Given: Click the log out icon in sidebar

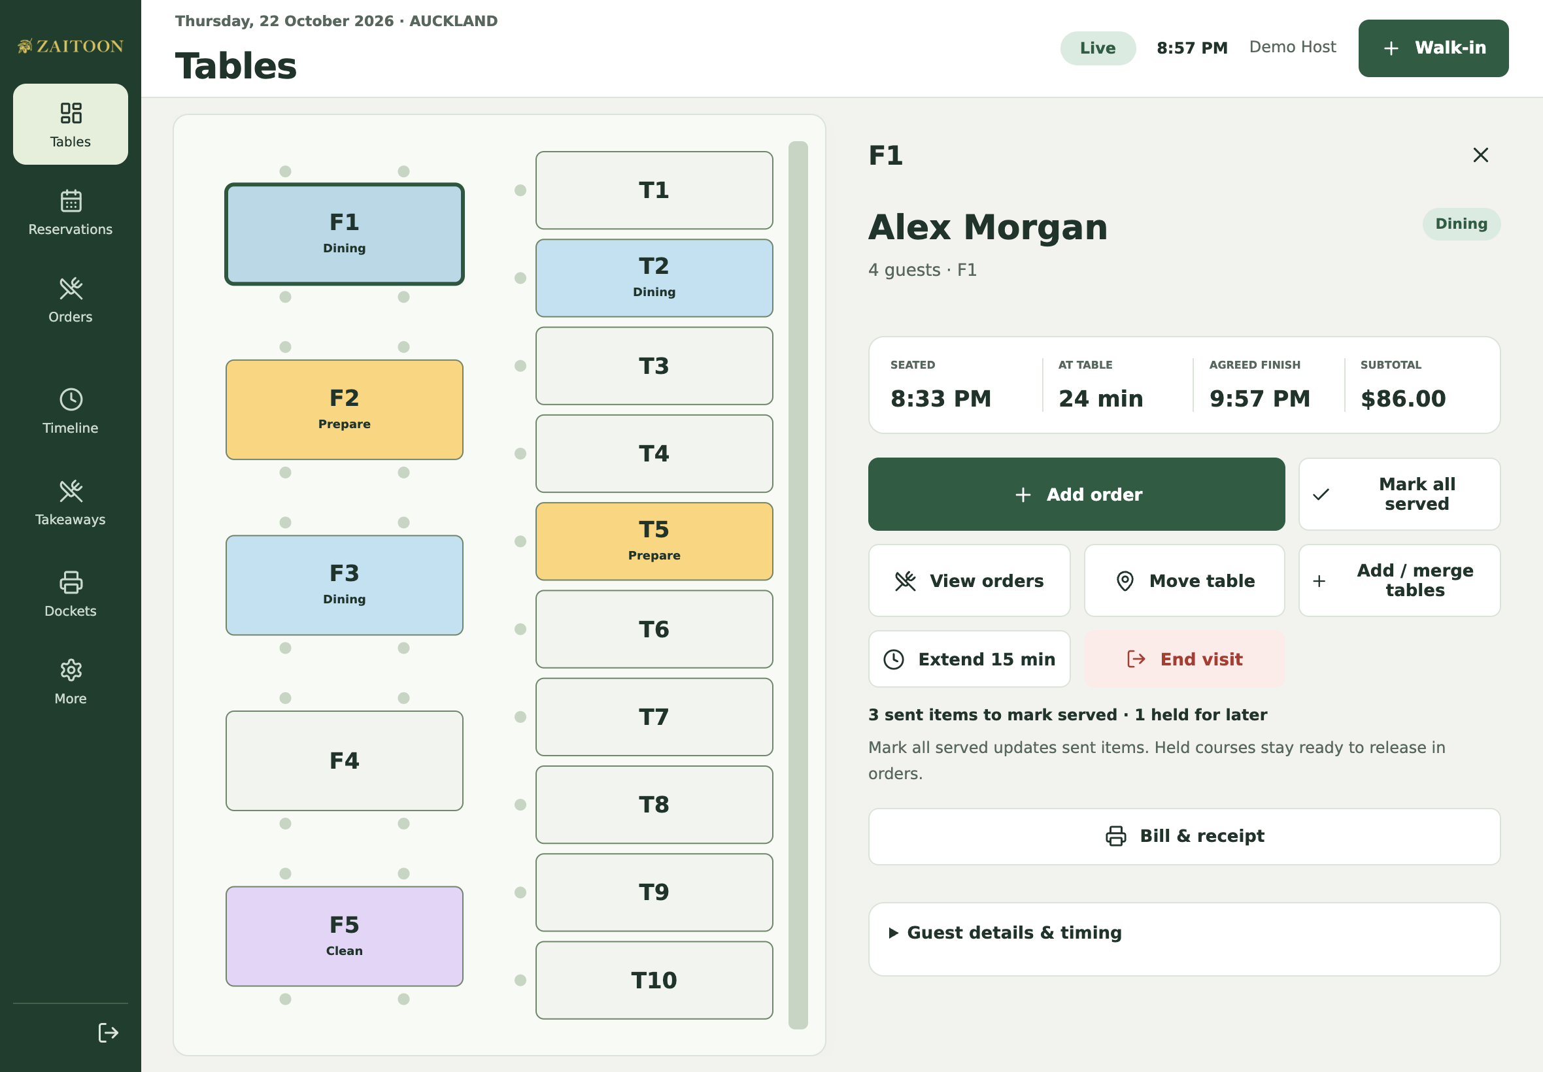Looking at the screenshot, I should coord(108,1032).
